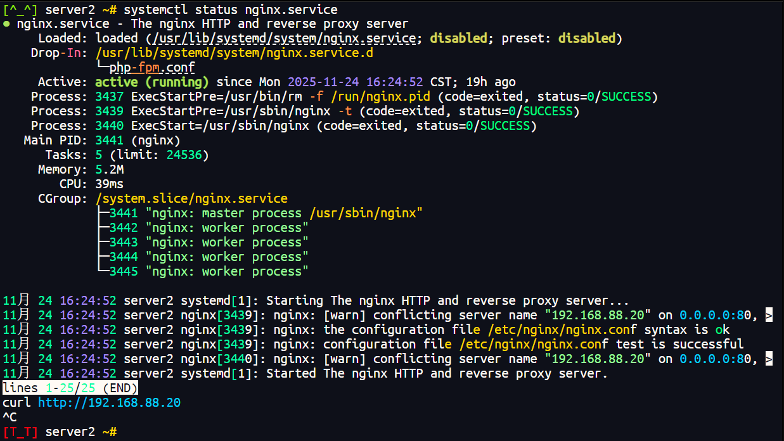The image size is (784, 441).
Task: Click the truncation arrow on the nginx[3440] warn line
Action: (x=769, y=359)
